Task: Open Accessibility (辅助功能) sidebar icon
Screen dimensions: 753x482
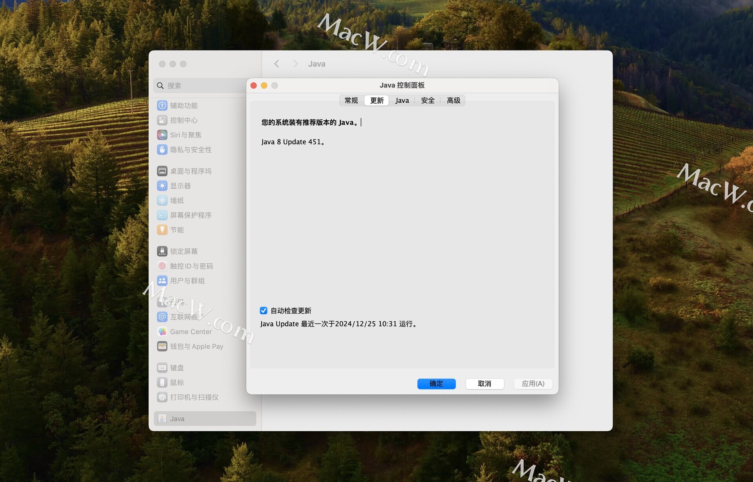Action: click(x=162, y=105)
